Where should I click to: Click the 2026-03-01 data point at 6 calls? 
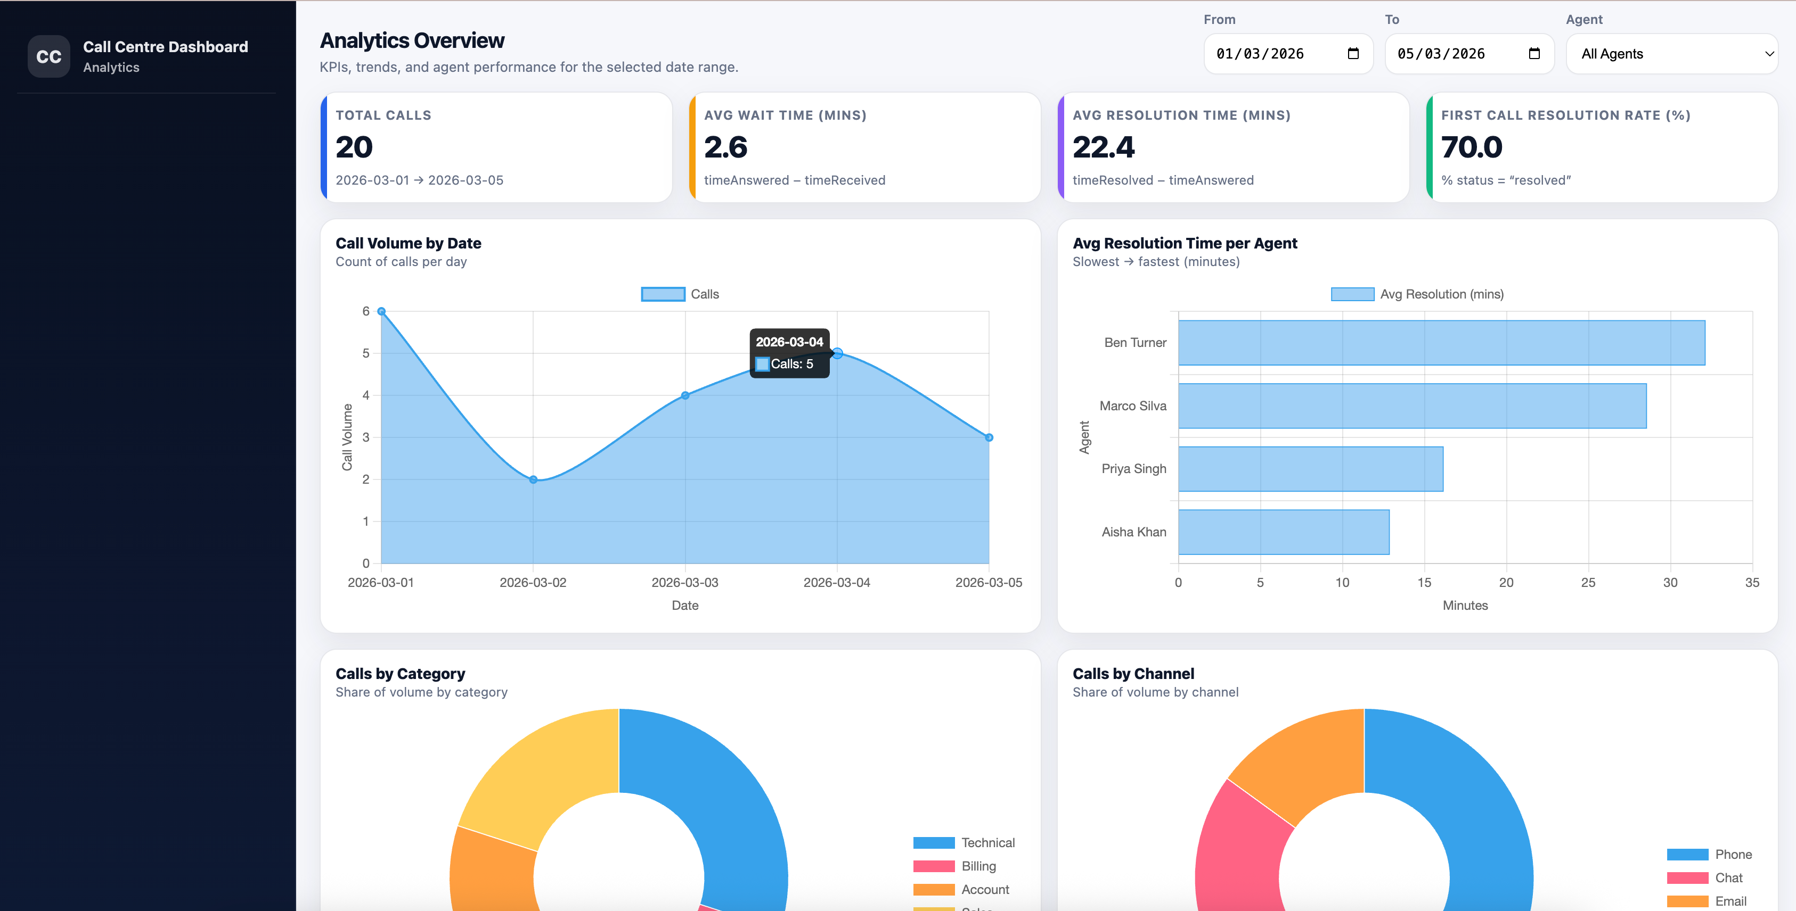[x=381, y=311]
